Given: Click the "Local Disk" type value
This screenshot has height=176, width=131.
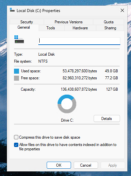Looking at the screenshot, I should click(46, 54).
